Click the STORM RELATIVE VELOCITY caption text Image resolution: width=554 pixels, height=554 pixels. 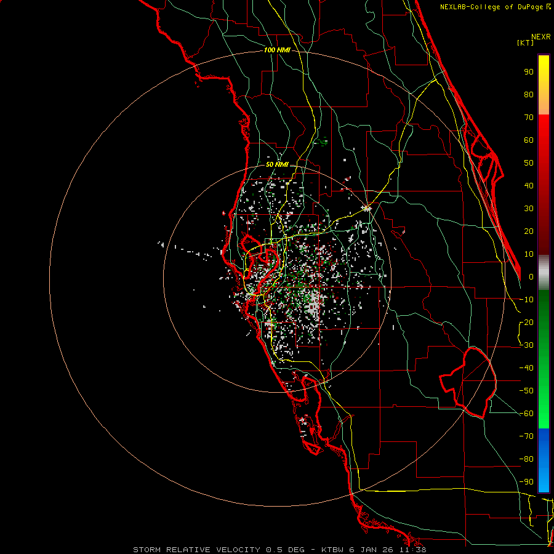(x=196, y=550)
